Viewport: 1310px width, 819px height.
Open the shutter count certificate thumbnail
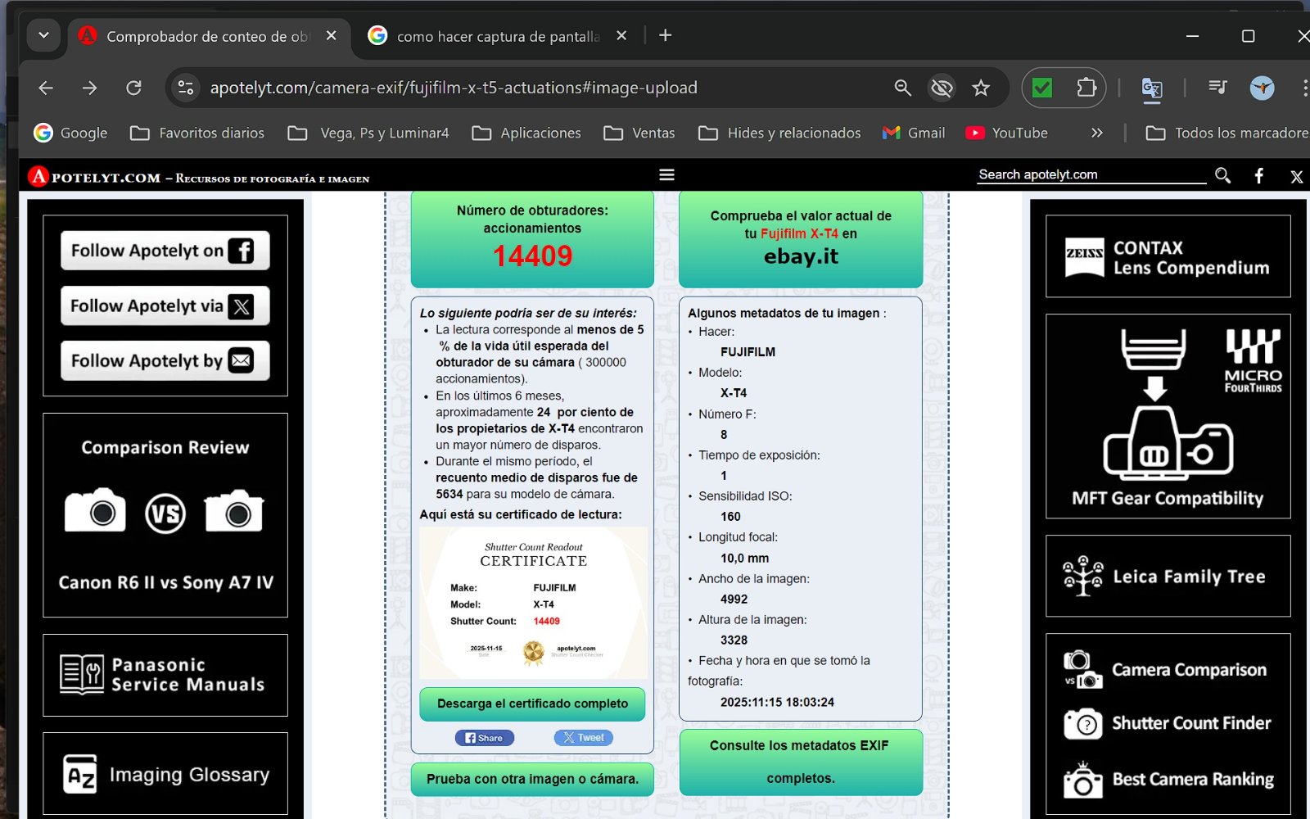[x=533, y=603]
